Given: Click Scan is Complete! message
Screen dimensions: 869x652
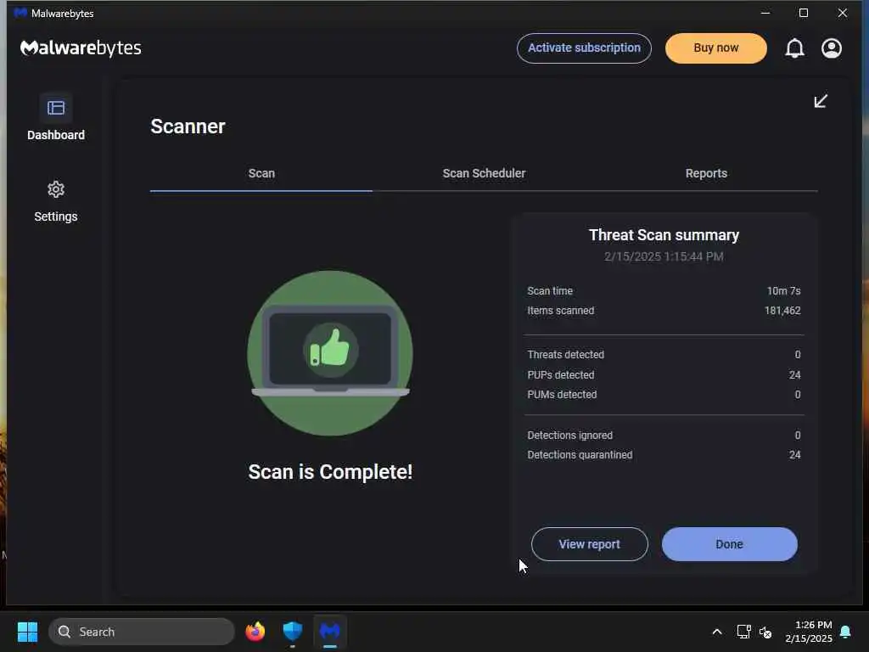Looking at the screenshot, I should [x=330, y=472].
